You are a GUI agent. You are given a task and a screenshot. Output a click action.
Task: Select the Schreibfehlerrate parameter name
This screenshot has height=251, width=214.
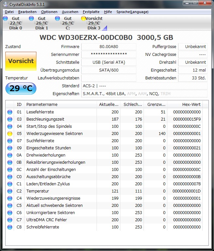pos(43,227)
